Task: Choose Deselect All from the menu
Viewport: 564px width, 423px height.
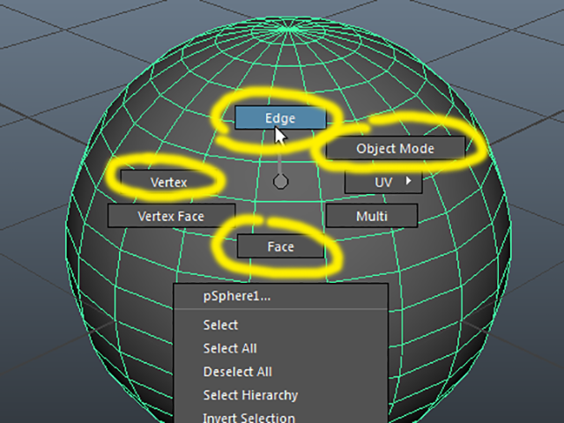Action: pyautogui.click(x=280, y=372)
